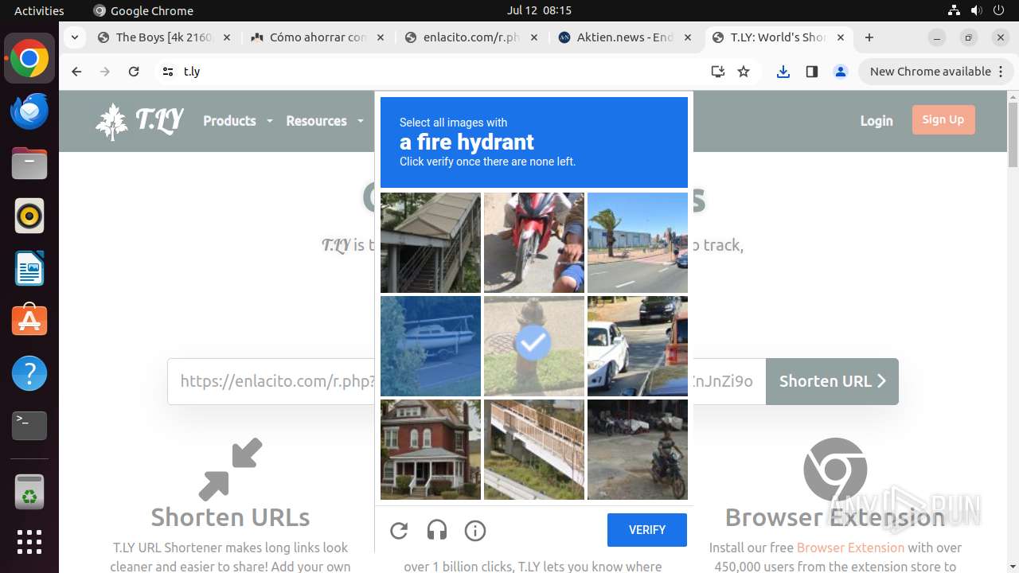
Task: Close The Boys tab
Action: (227, 37)
